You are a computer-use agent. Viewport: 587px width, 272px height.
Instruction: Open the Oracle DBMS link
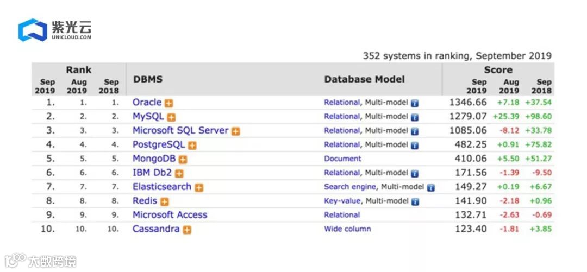click(147, 102)
